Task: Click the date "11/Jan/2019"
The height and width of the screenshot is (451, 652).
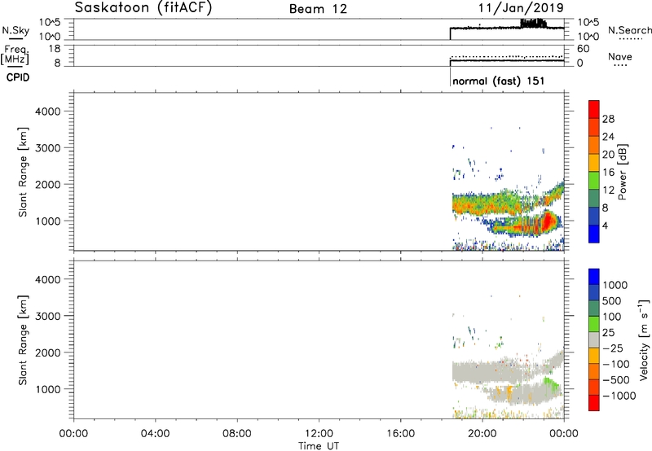Action: [x=521, y=7]
